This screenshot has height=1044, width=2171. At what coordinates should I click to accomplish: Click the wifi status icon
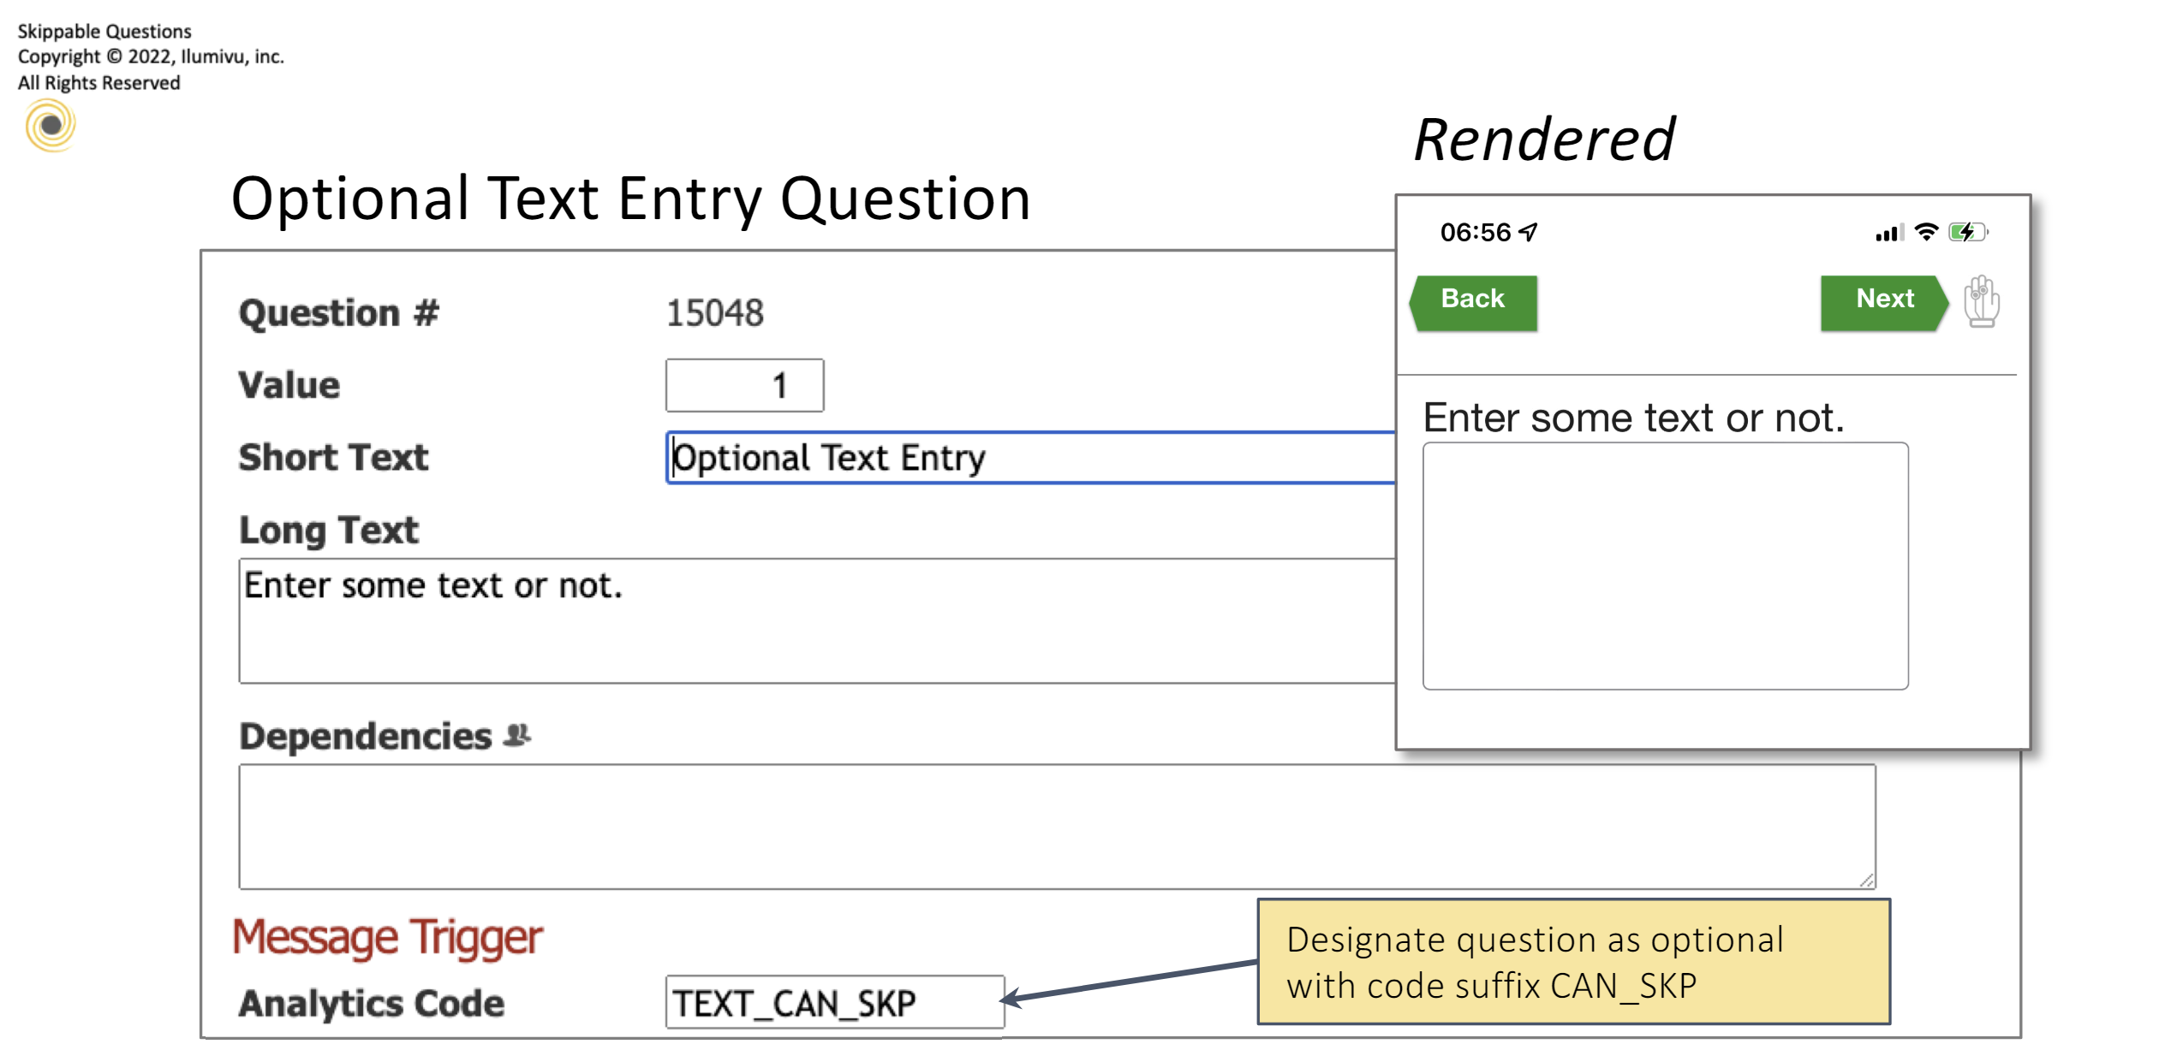click(x=1926, y=232)
